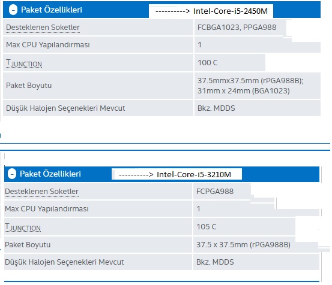Select the FCPGA988 socket value

[x=215, y=192]
